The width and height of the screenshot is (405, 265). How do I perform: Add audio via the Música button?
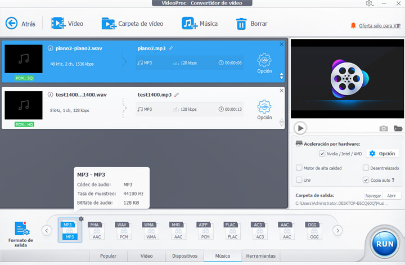tap(199, 24)
